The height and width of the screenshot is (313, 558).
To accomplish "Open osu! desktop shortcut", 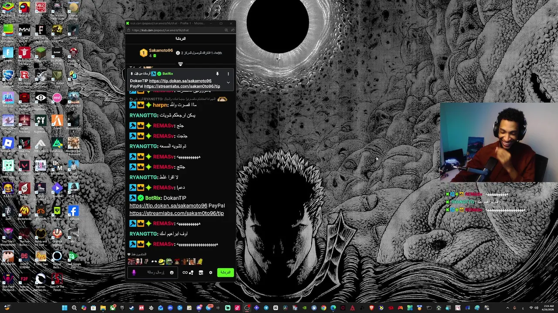I will coord(57,100).
